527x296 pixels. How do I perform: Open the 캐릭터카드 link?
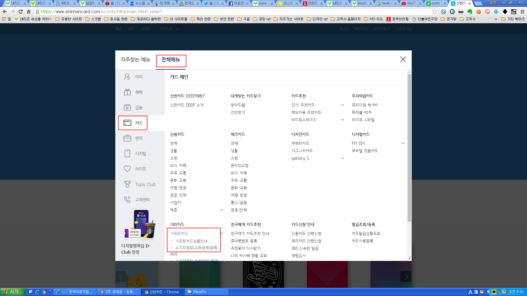coord(300,143)
